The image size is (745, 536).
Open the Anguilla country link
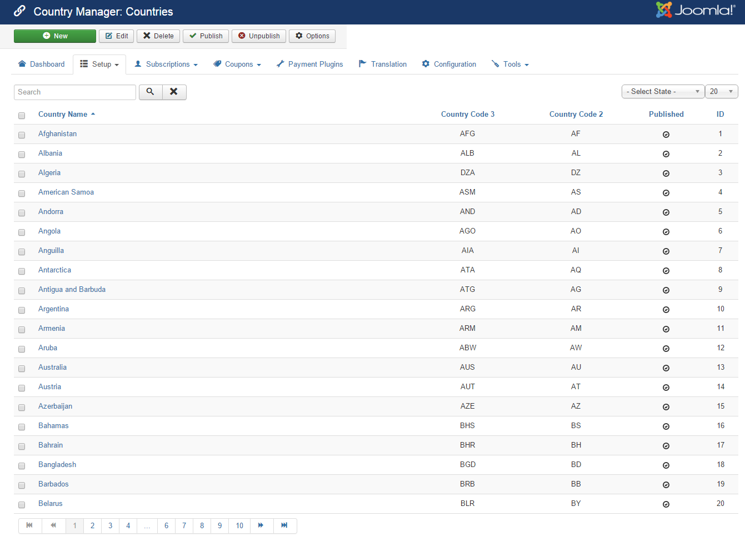[x=51, y=250]
